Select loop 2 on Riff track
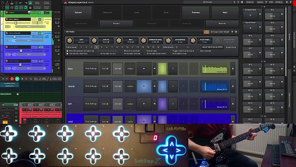The height and width of the screenshot is (167, 296). (x=173, y=104)
